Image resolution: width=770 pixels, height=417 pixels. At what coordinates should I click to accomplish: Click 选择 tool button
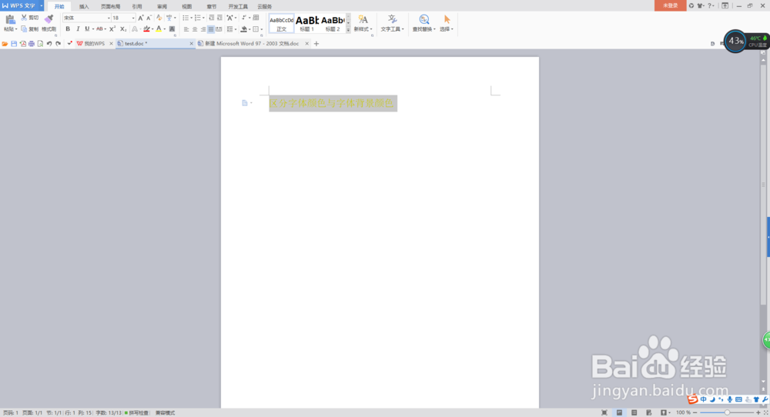[x=447, y=23]
